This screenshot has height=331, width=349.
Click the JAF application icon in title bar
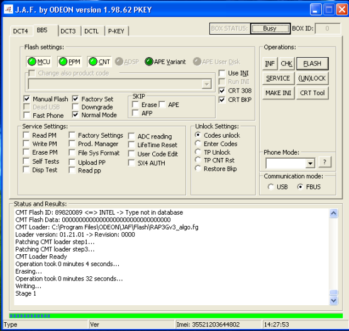click(8, 9)
